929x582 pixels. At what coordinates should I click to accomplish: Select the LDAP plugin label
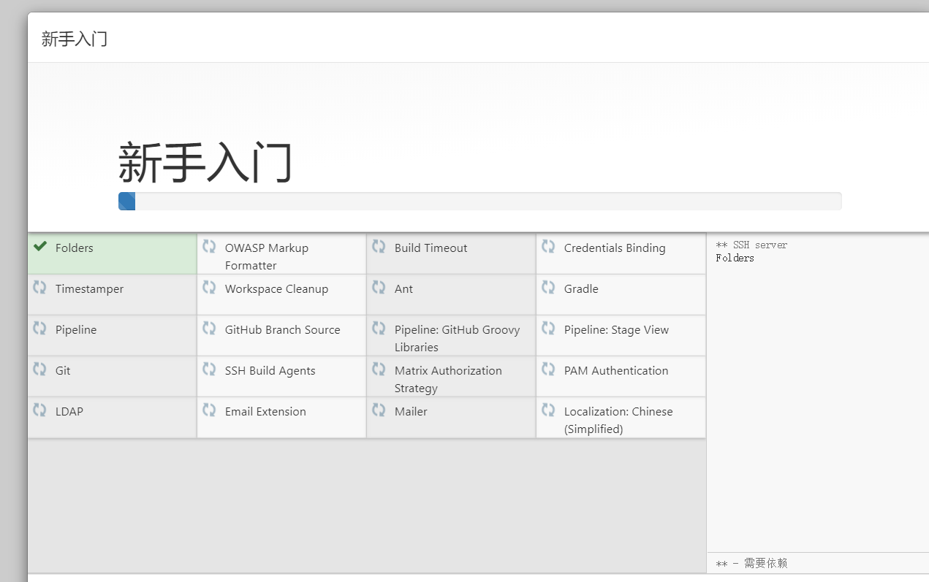[69, 412]
